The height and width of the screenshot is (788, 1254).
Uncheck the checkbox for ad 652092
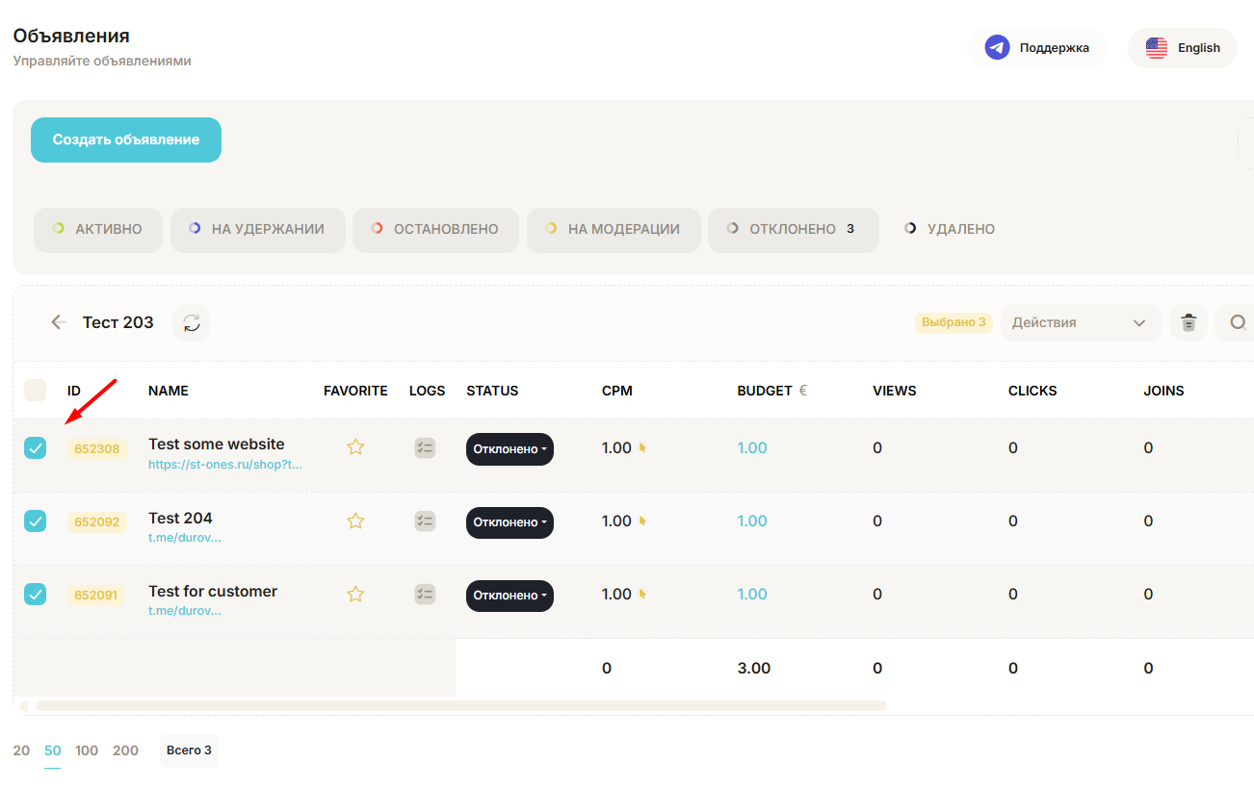[36, 521]
